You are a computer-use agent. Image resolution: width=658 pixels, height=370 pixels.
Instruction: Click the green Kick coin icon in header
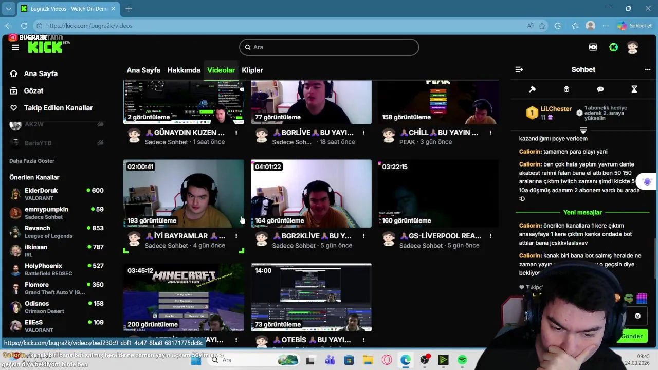613,47
